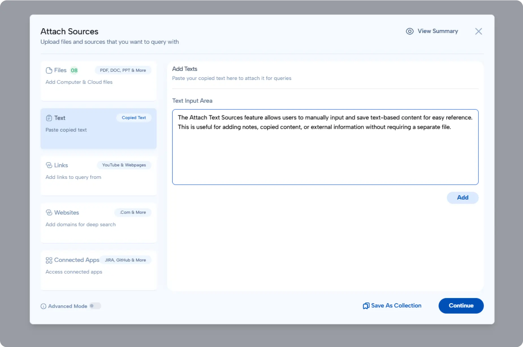Switch to the Files source section

[x=98, y=81]
